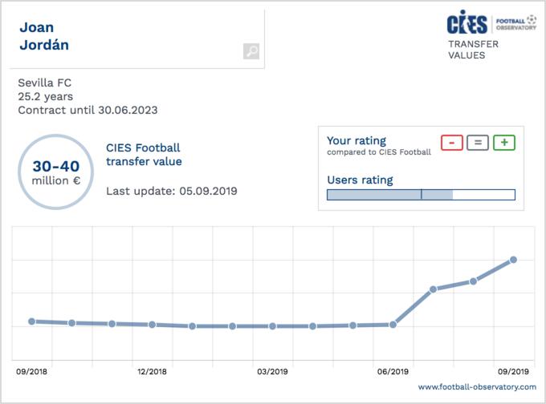Click the 12/2018 axis label

point(152,372)
